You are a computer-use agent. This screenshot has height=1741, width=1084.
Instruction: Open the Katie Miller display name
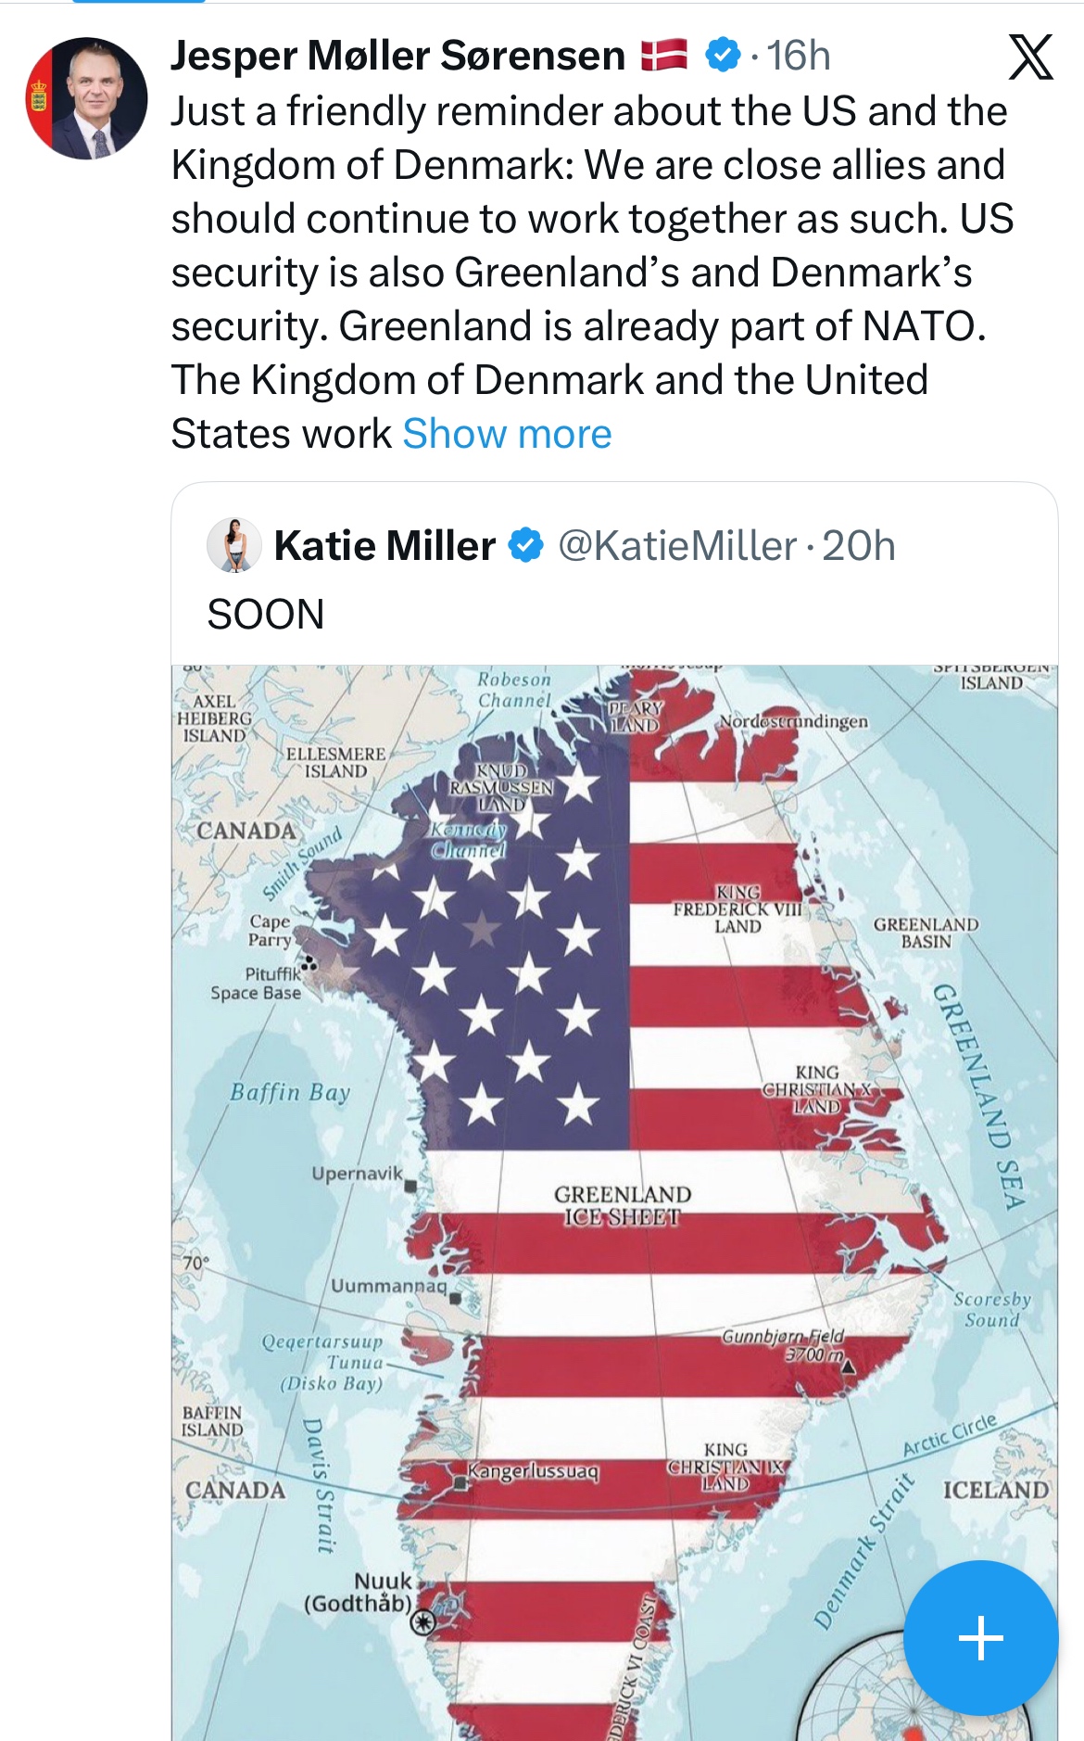(x=384, y=545)
